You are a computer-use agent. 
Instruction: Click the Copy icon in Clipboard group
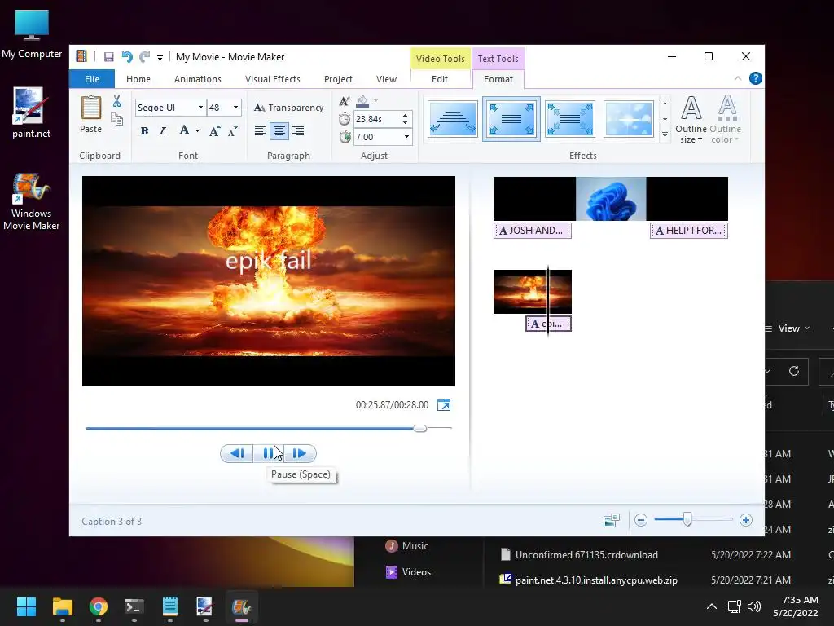pyautogui.click(x=116, y=119)
